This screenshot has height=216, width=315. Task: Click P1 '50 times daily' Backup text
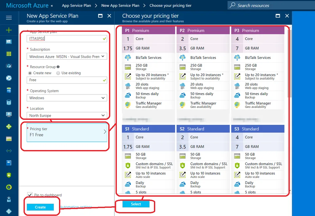[147, 94]
